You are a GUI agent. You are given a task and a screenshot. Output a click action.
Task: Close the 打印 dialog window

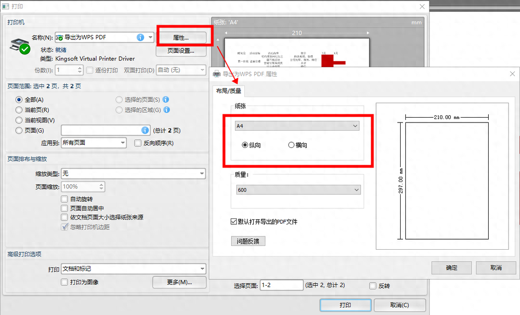pyautogui.click(x=422, y=7)
